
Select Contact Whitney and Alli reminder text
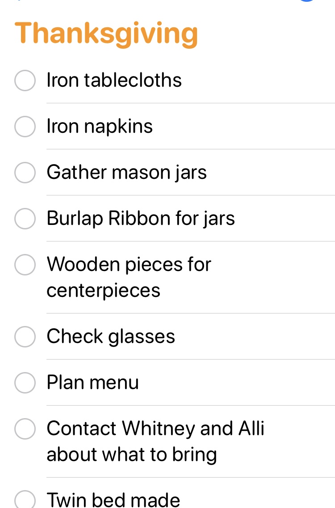tap(155, 441)
